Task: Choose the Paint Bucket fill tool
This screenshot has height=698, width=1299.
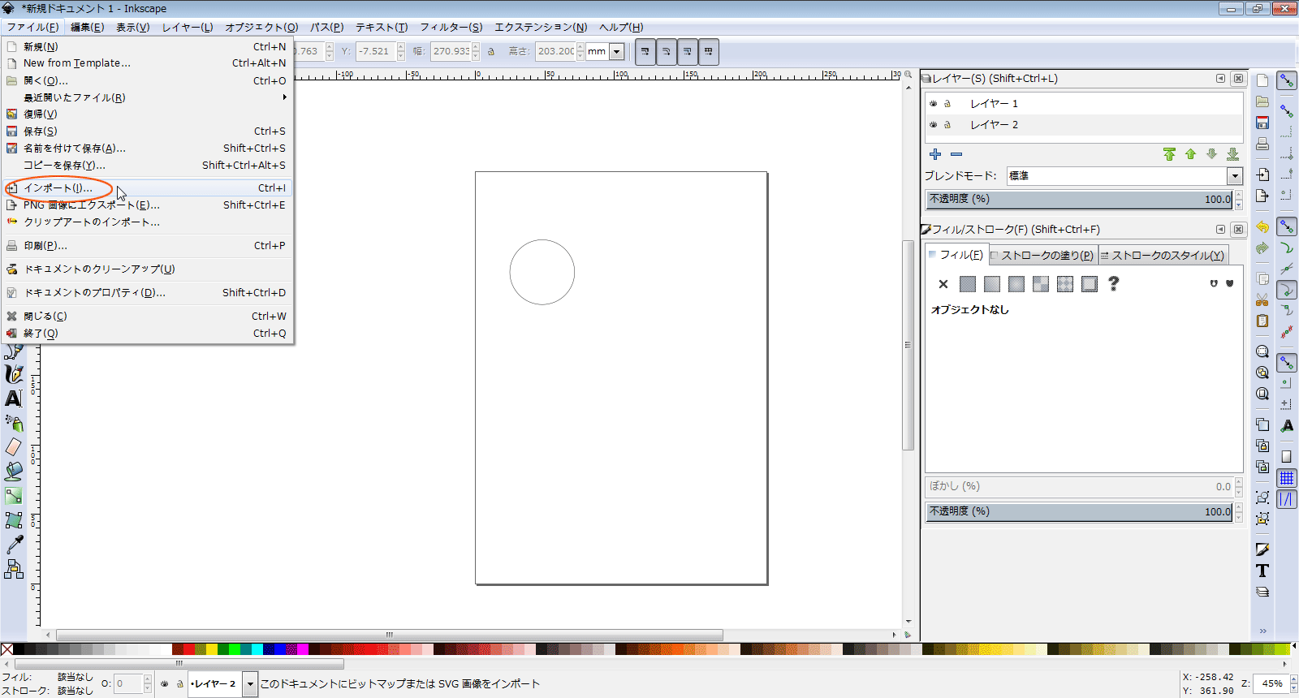Action: point(14,472)
